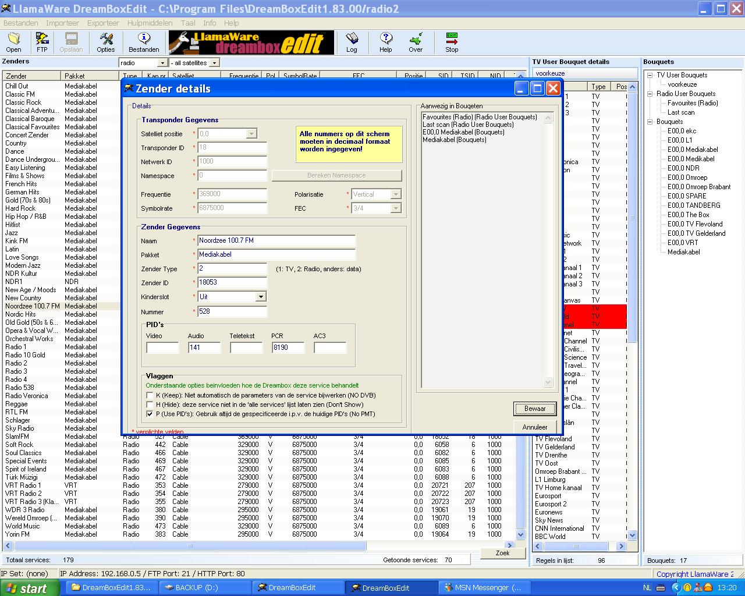Select Last scan in Bouquets tree
This screenshot has width=745, height=596.
(x=681, y=112)
